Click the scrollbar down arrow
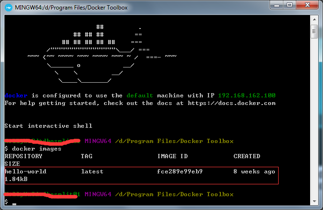Viewport: 323px width, 210px height. 314,201
